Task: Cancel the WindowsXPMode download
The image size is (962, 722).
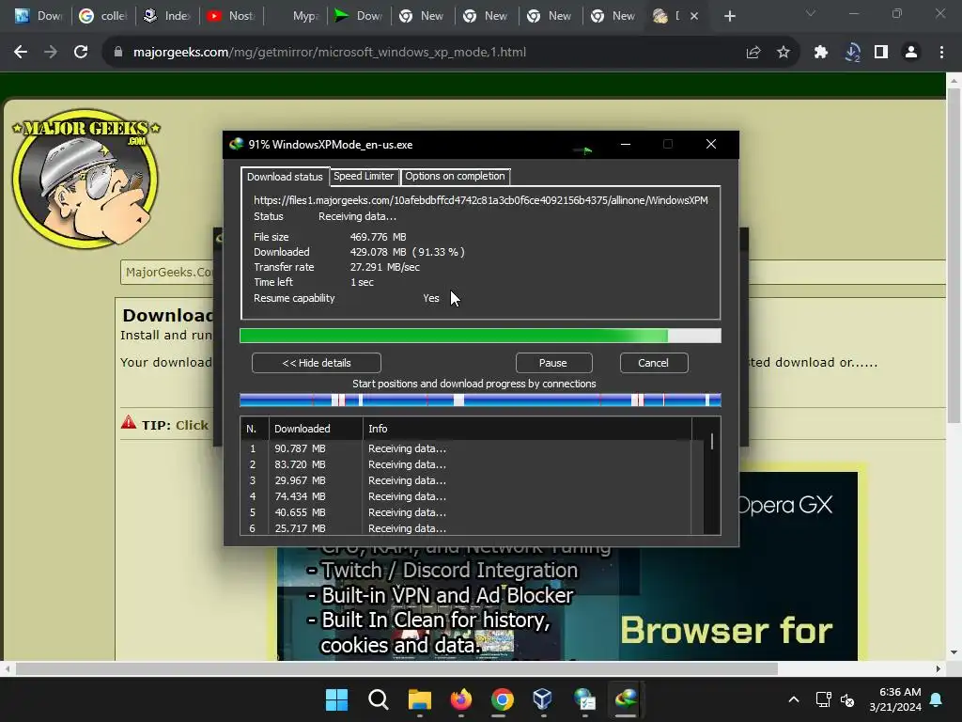Action: pyautogui.click(x=654, y=363)
